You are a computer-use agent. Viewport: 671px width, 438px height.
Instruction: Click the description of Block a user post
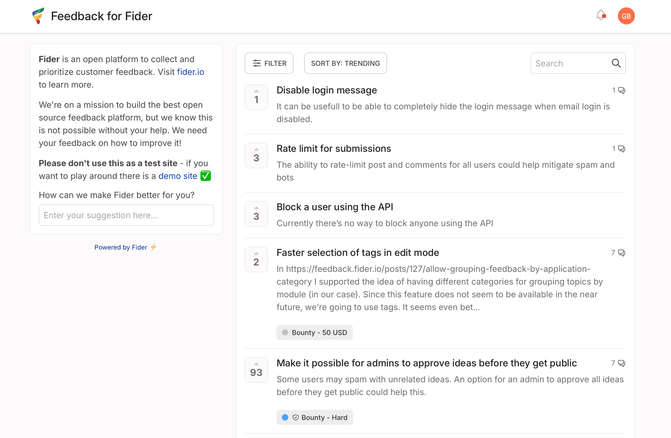(x=385, y=223)
